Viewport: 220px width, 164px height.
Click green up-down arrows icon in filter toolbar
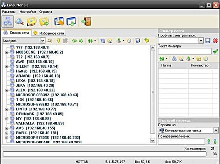(162, 59)
